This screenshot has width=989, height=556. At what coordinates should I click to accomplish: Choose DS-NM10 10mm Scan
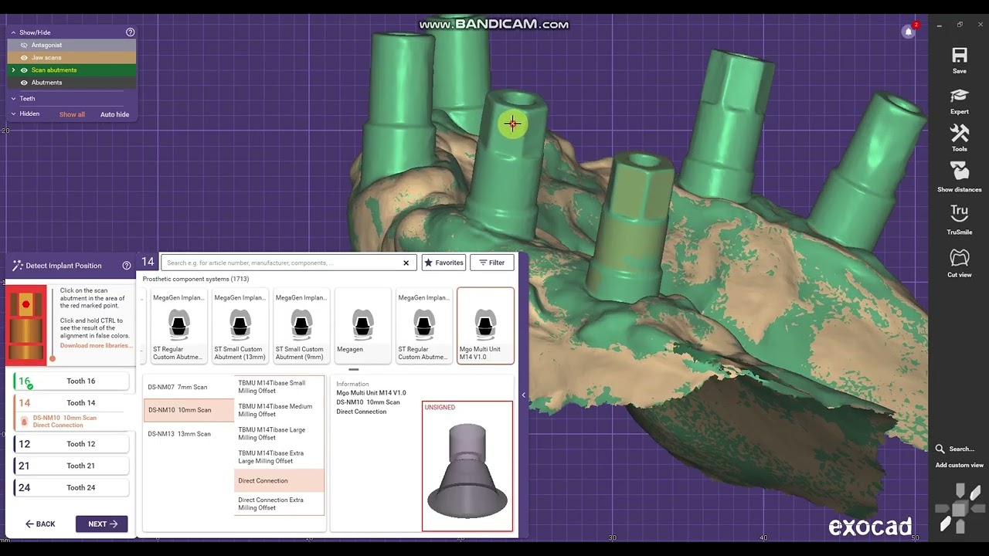click(189, 410)
